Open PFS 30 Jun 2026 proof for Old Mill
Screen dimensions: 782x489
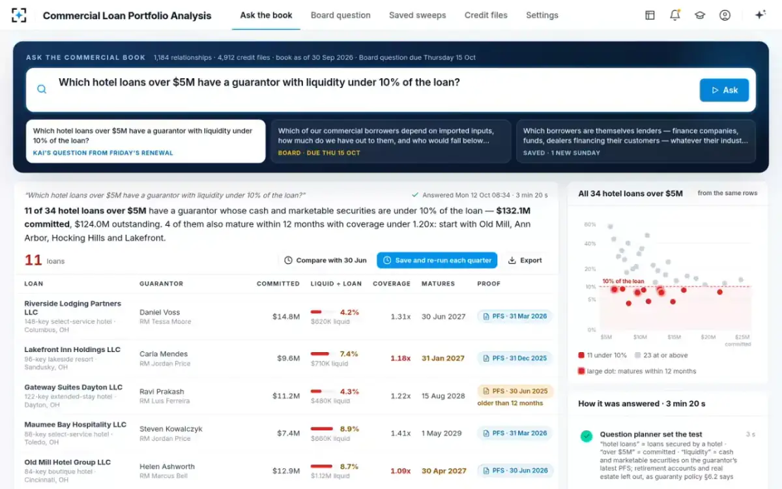tap(515, 470)
